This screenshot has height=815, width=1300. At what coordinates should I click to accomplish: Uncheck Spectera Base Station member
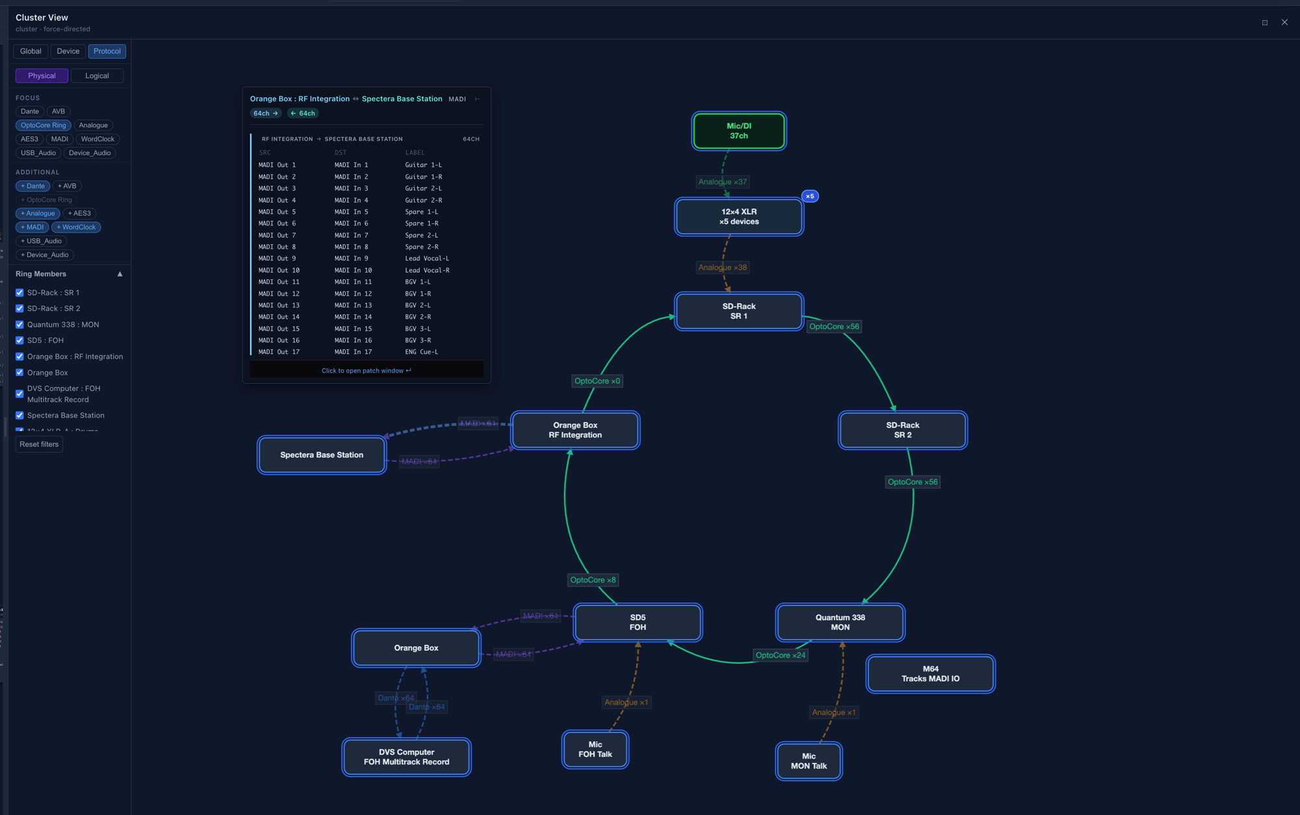(x=19, y=416)
